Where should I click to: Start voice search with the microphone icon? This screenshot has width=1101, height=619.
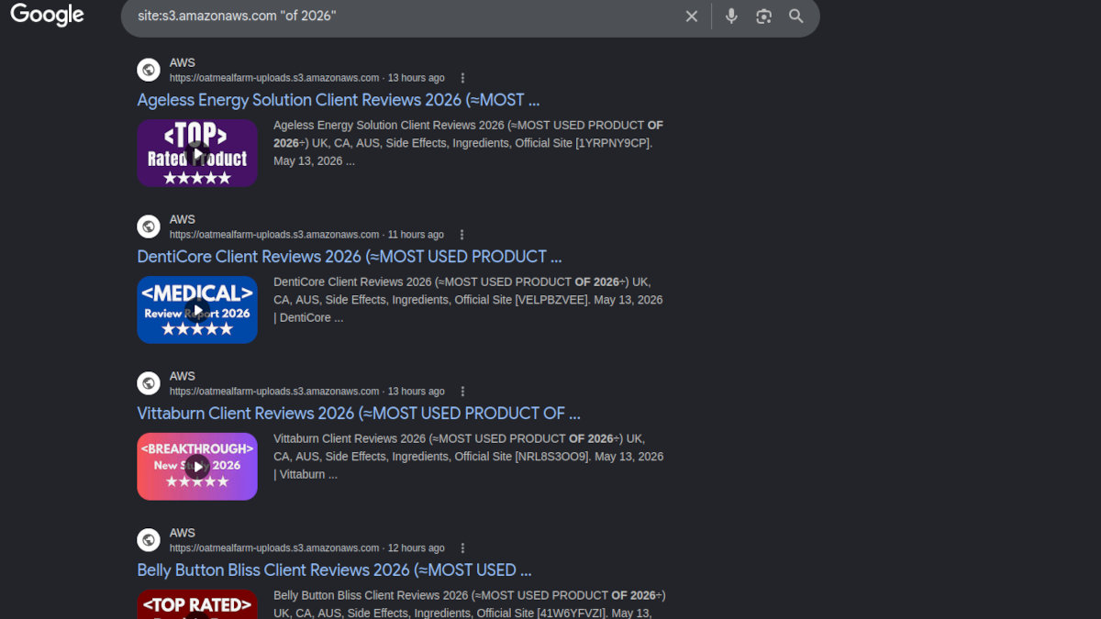tap(731, 17)
